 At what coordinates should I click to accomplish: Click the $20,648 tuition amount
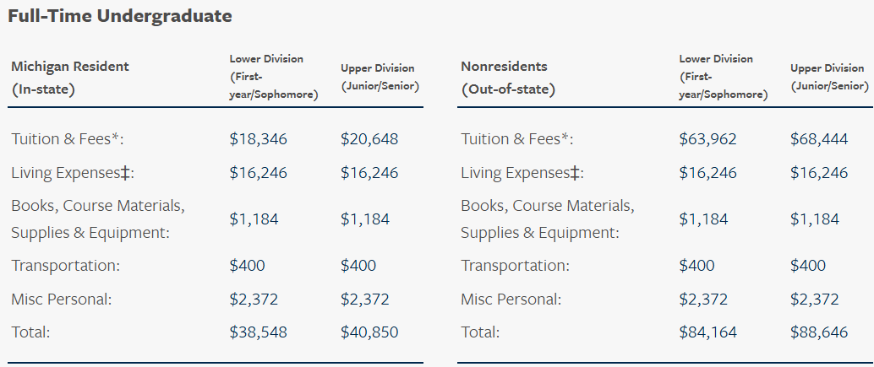tap(369, 139)
